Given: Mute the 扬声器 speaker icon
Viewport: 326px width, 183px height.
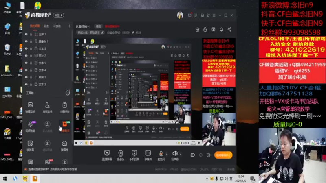Looking at the screenshot, I should [175, 153].
